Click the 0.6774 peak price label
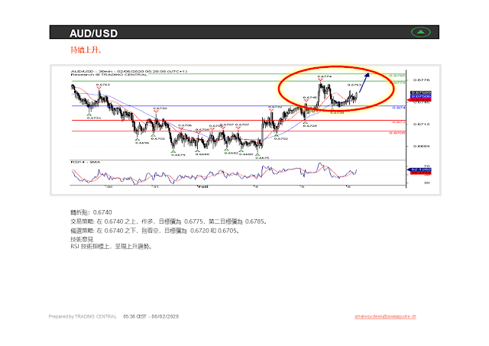The width and height of the screenshot is (489, 346). click(x=325, y=76)
